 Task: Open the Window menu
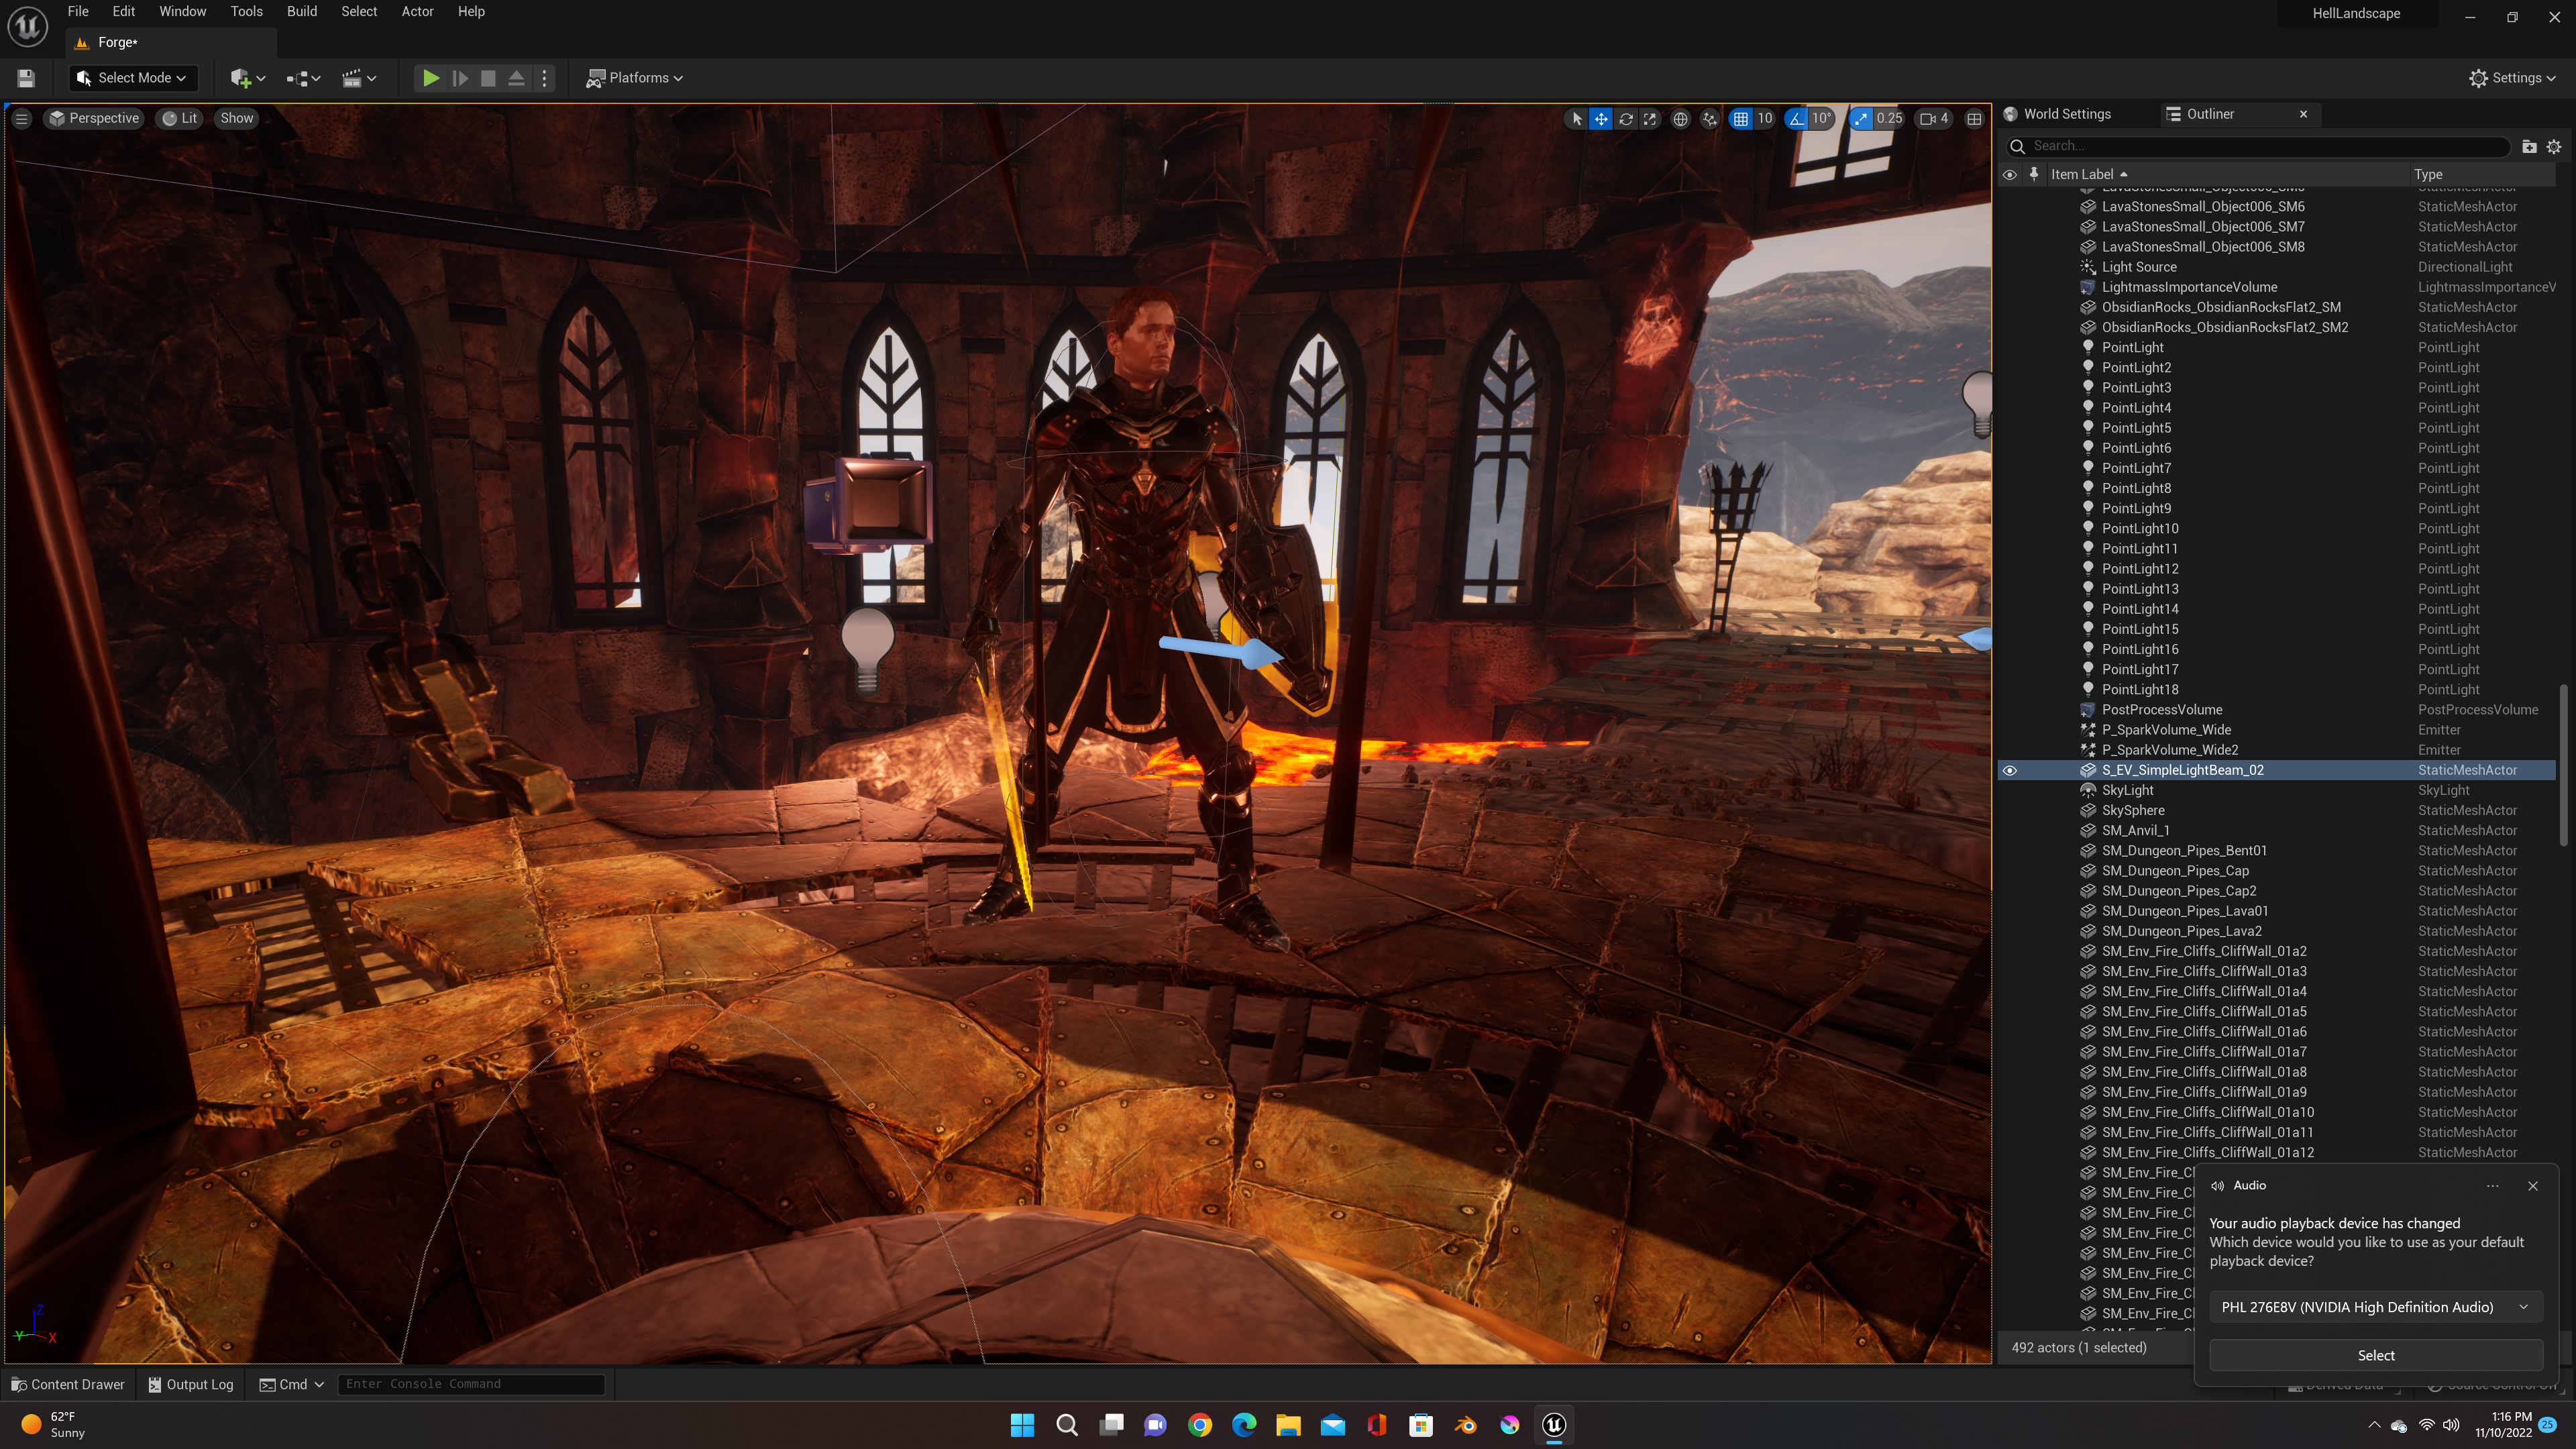click(x=183, y=12)
